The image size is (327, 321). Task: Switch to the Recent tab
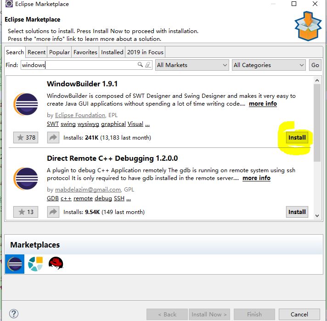[36, 52]
